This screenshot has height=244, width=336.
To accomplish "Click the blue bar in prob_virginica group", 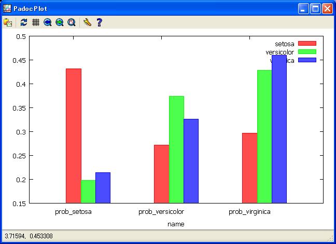I will [x=279, y=129].
